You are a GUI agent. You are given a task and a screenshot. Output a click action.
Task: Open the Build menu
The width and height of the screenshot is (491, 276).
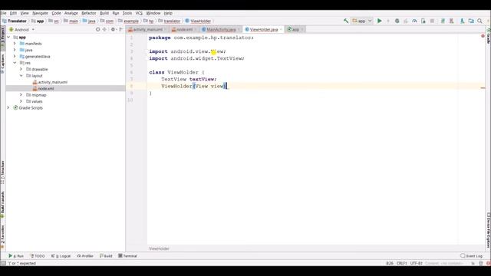click(x=104, y=13)
